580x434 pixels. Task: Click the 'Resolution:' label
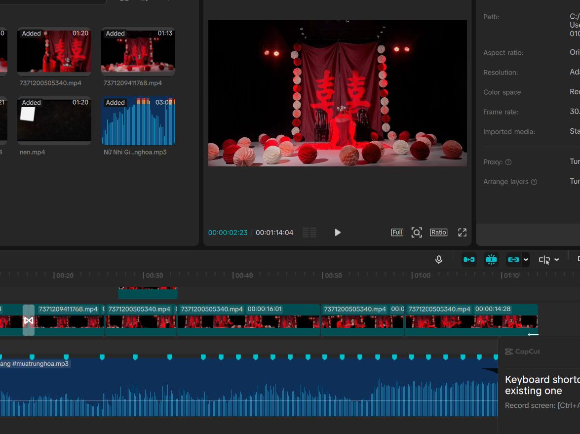(501, 73)
